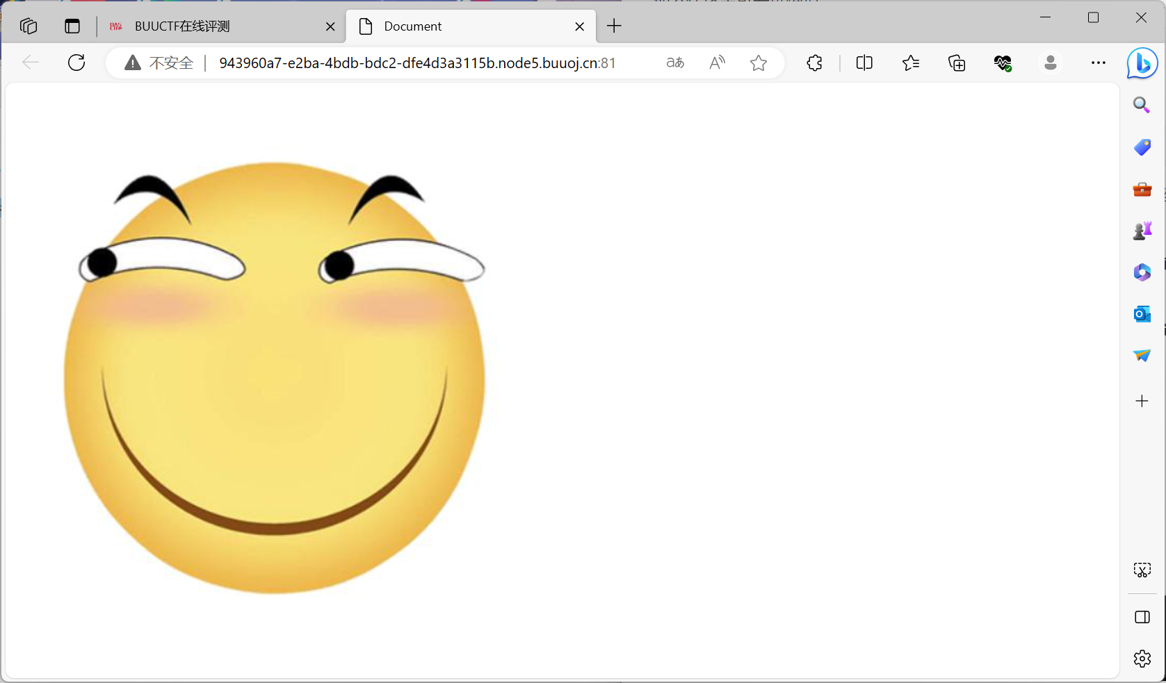
Task: Open the sidebar Microsoft 365 icon
Action: pos(1142,272)
